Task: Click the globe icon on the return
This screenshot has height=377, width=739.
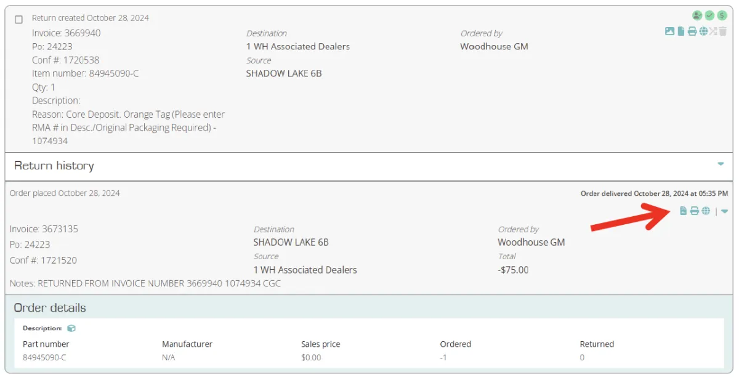Action: (703, 31)
